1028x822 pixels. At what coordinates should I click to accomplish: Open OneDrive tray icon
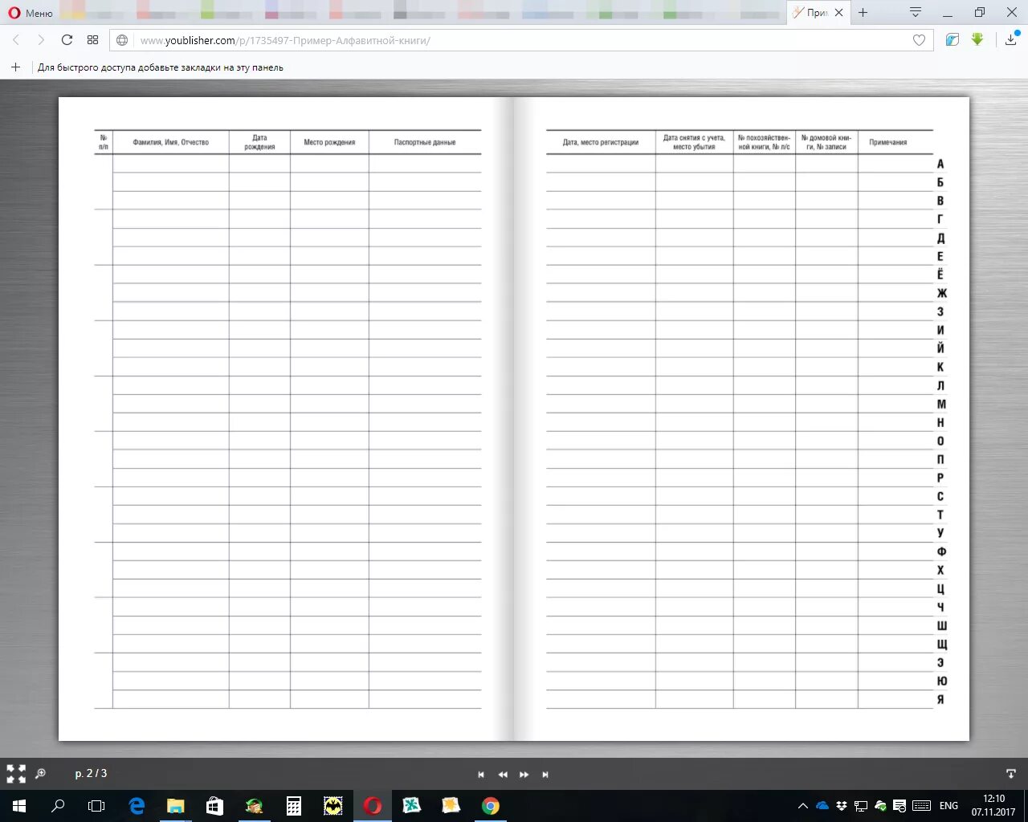click(822, 806)
